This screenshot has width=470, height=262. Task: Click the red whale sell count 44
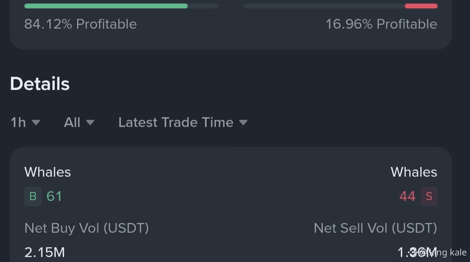[x=408, y=196]
